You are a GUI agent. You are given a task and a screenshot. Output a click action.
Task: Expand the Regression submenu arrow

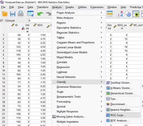[101, 67]
